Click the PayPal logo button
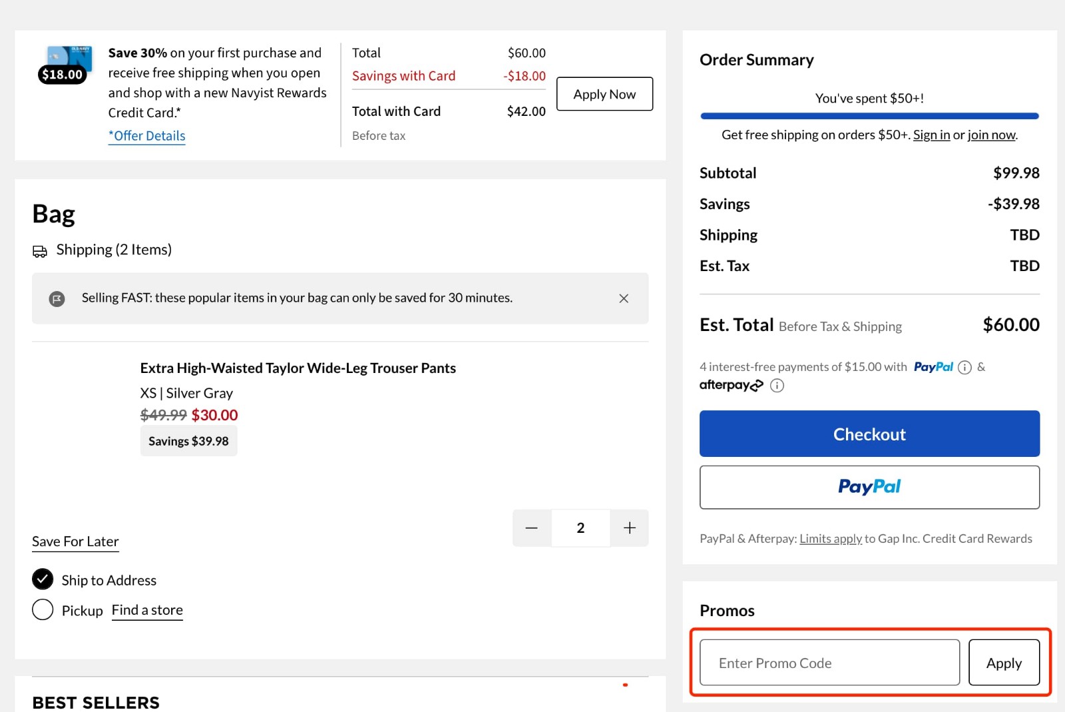This screenshot has height=712, width=1065. tap(869, 487)
